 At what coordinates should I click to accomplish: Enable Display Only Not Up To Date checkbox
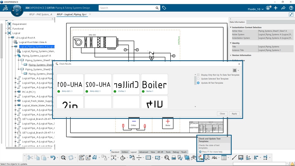[x=198, y=75]
